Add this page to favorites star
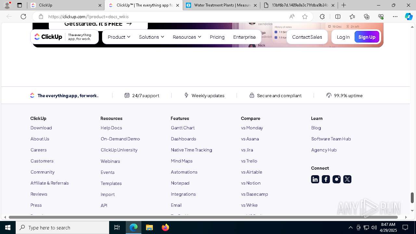The width and height of the screenshot is (416, 234). 305,17
